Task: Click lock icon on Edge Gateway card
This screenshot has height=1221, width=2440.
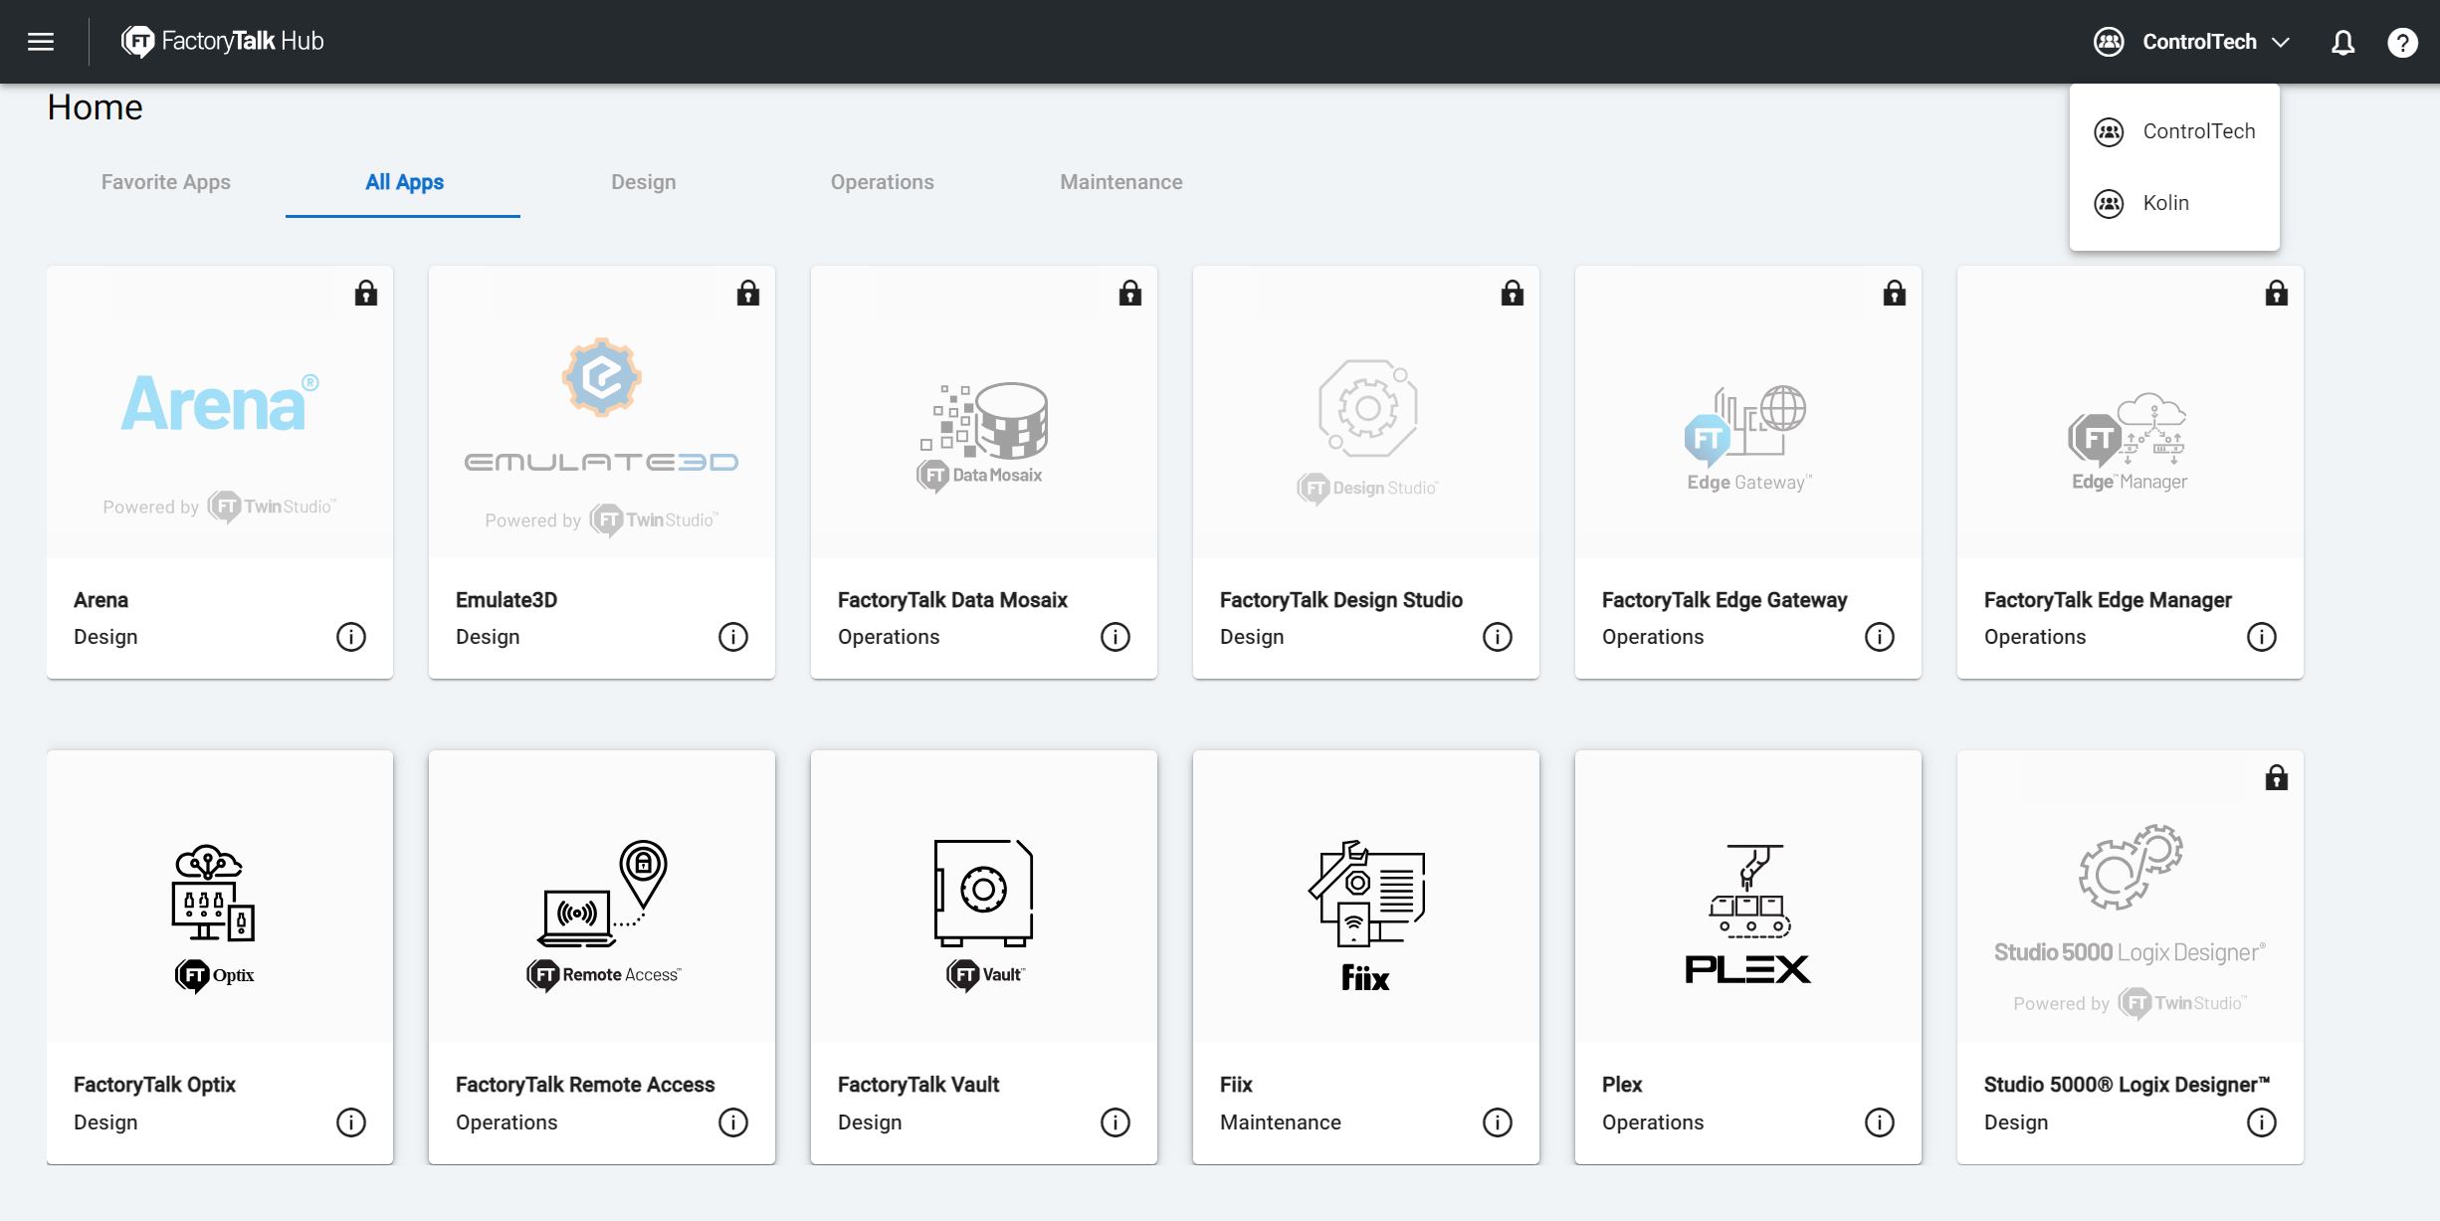Action: pos(1895,293)
